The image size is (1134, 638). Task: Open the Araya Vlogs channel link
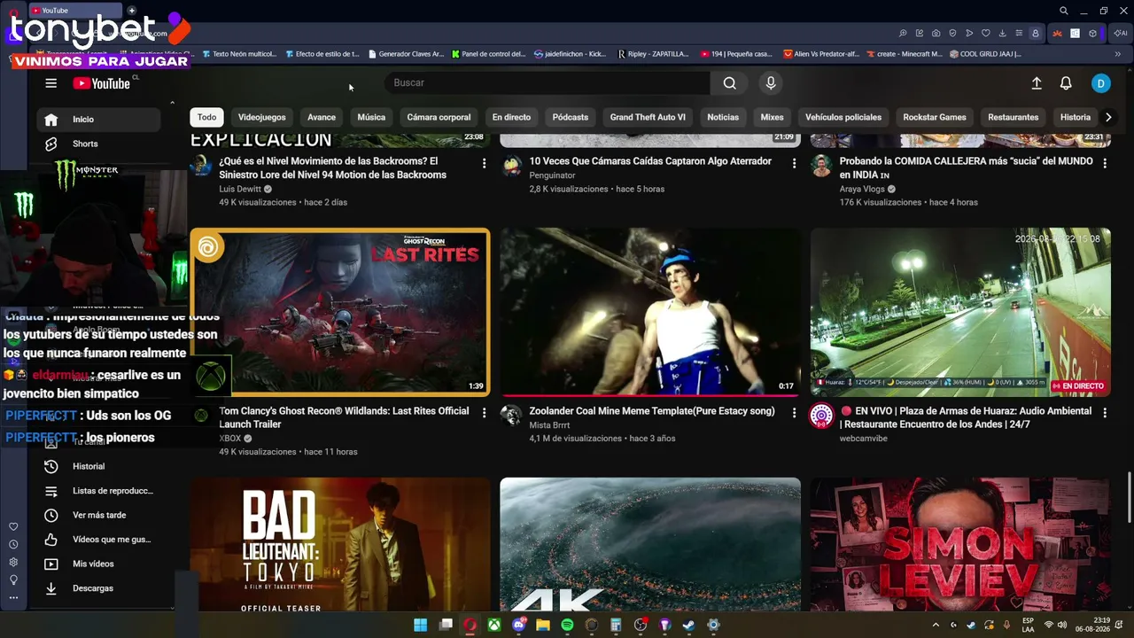[863, 189]
